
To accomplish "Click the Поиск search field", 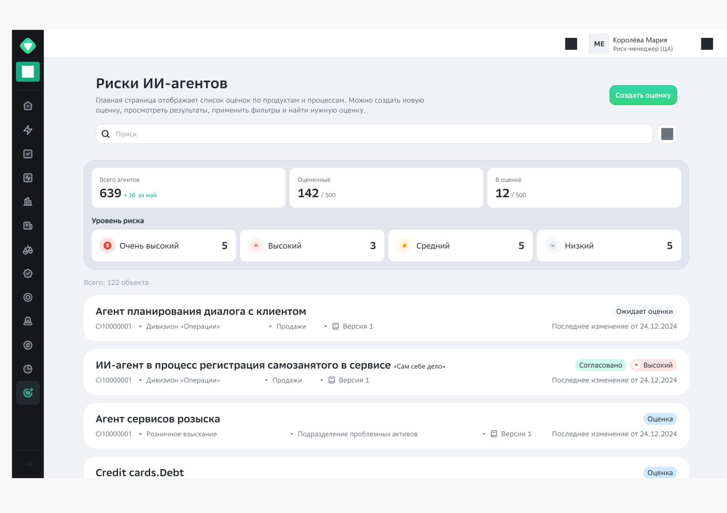I will [374, 134].
